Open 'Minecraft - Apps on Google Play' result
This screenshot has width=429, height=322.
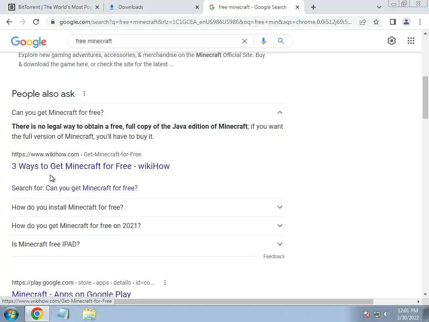coord(71,294)
